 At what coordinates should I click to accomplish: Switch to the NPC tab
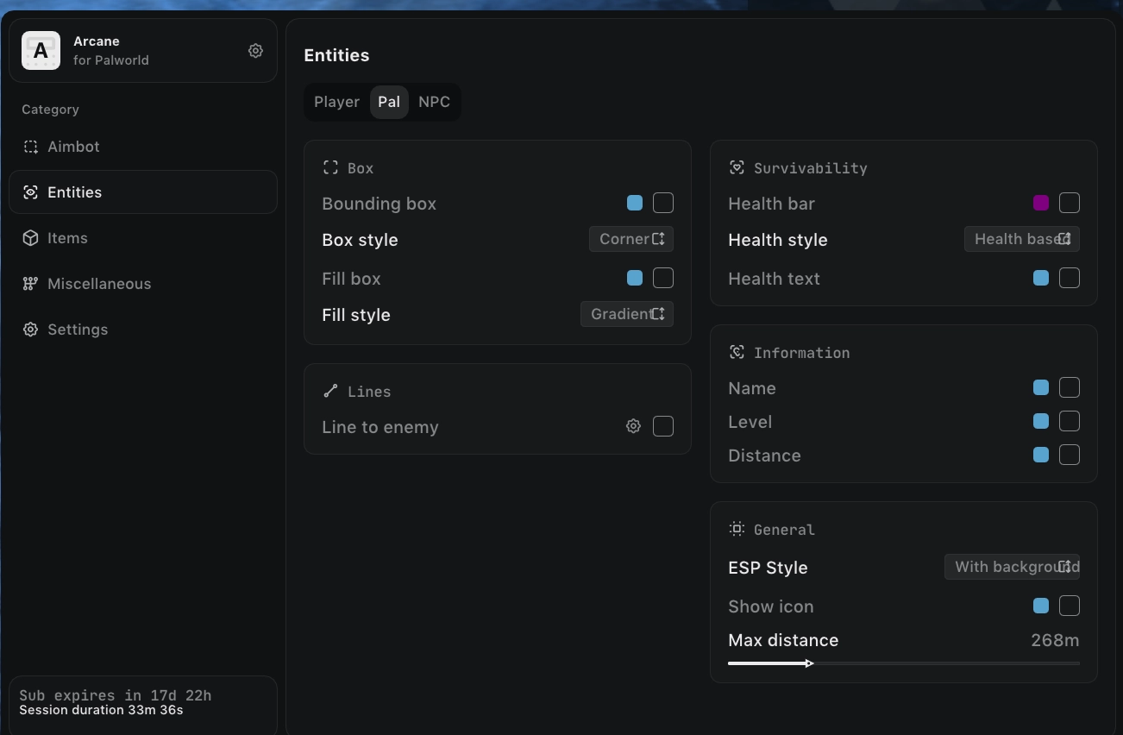(434, 102)
